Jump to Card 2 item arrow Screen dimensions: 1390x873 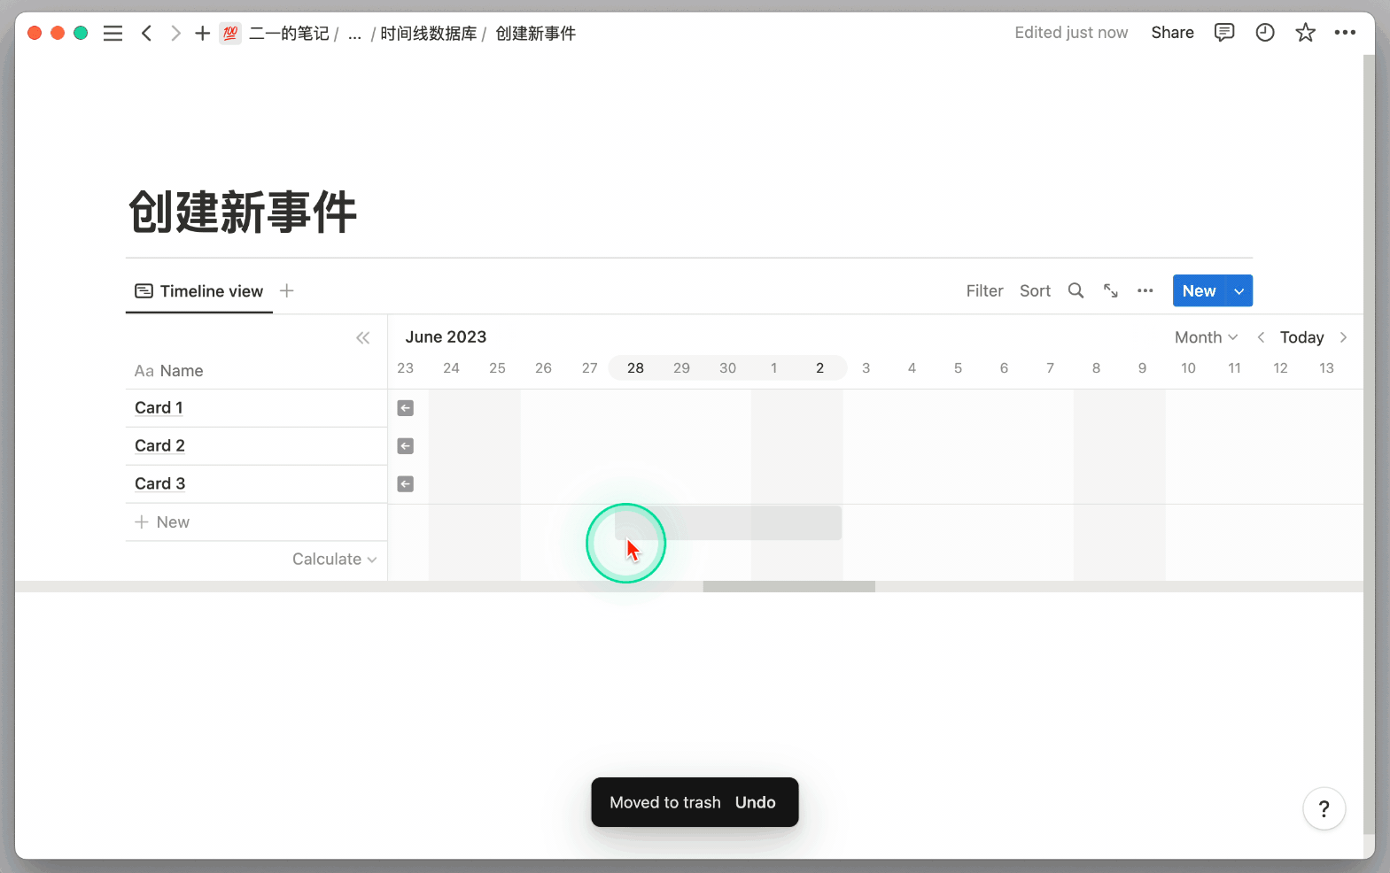[406, 446]
